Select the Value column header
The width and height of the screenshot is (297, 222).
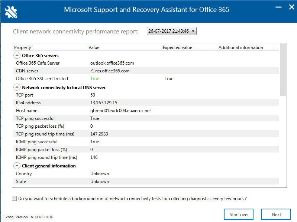pyautogui.click(x=125, y=47)
